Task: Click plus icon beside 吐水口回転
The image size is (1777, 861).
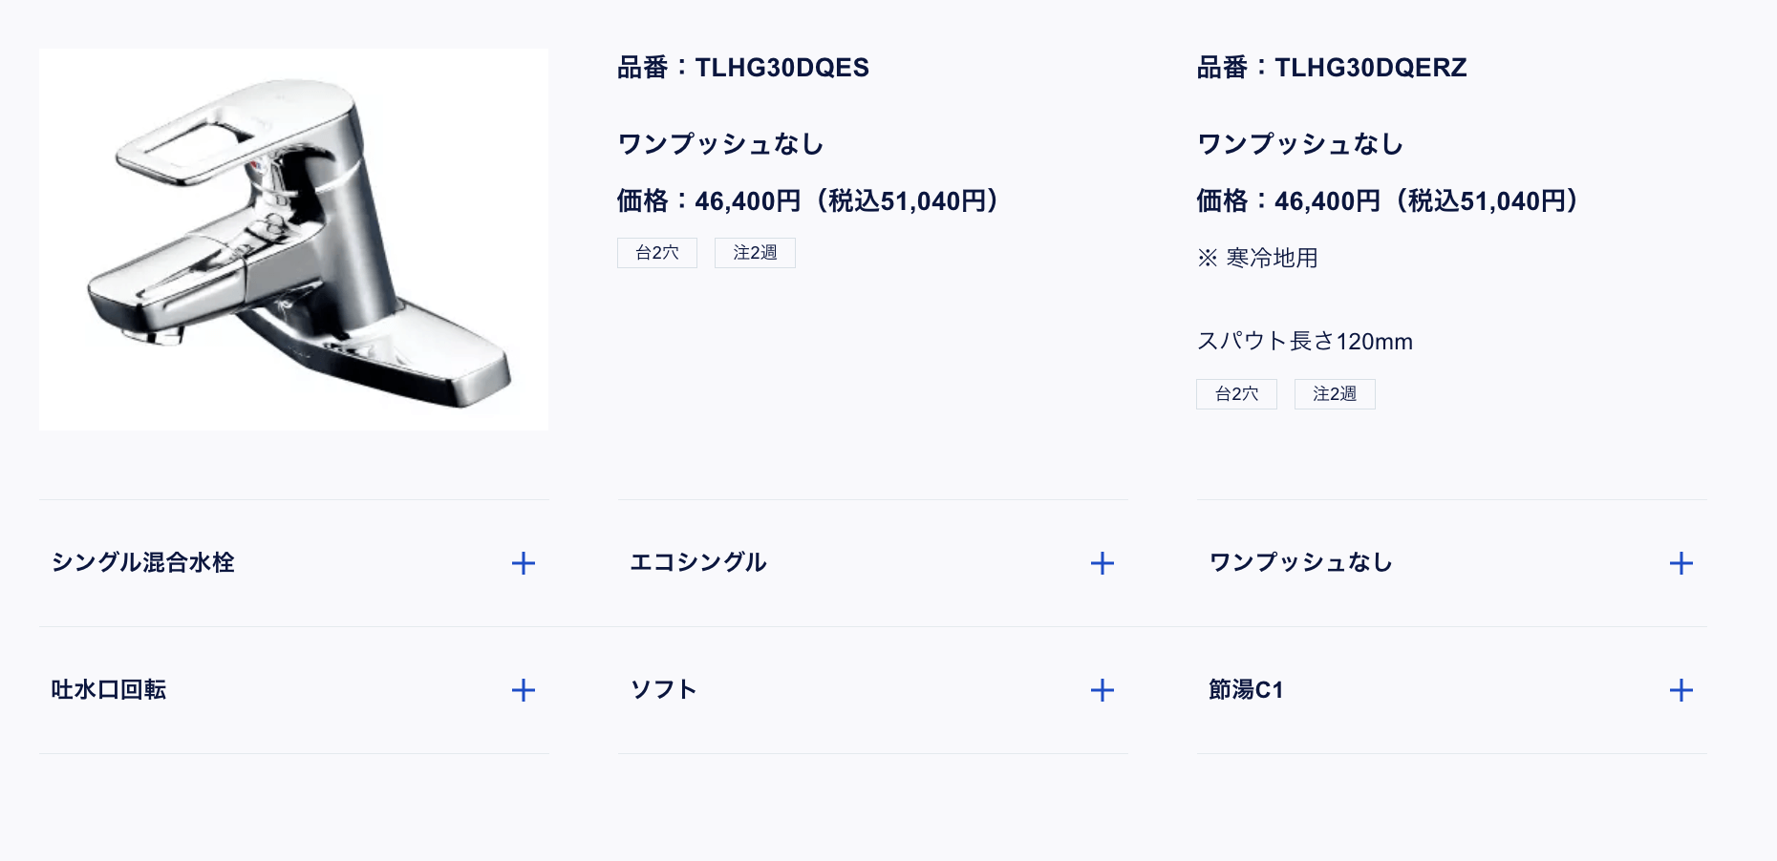Action: (x=524, y=690)
